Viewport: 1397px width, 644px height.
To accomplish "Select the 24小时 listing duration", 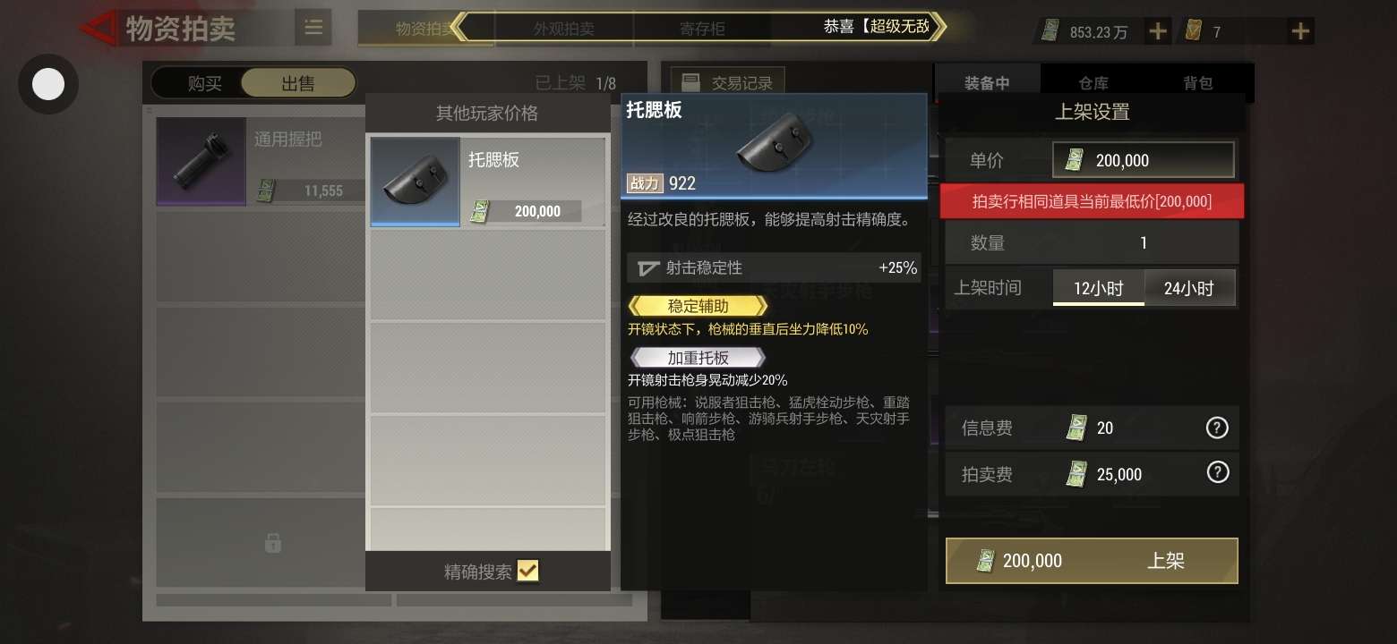I will (x=1189, y=288).
